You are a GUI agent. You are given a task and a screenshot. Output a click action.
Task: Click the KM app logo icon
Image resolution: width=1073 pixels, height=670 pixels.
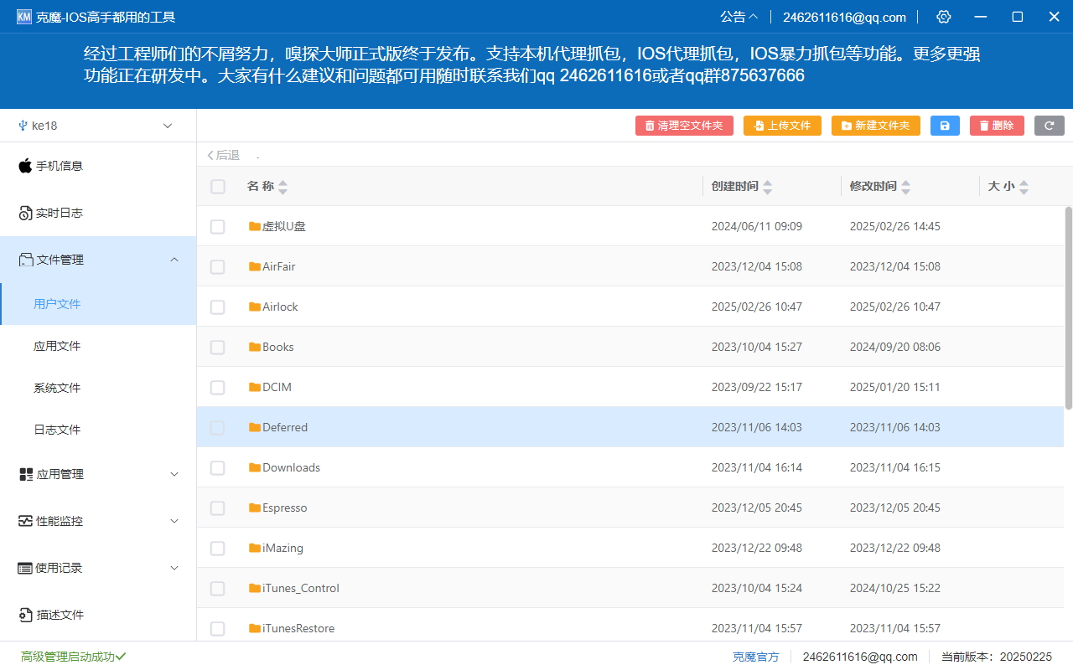(x=24, y=17)
